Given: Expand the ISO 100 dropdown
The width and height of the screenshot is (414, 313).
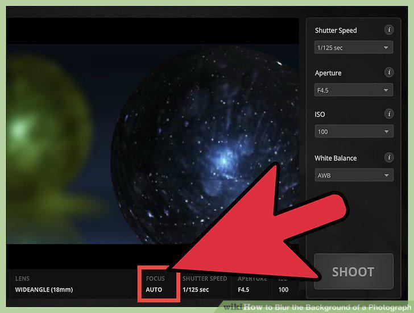Looking at the screenshot, I should tap(354, 131).
